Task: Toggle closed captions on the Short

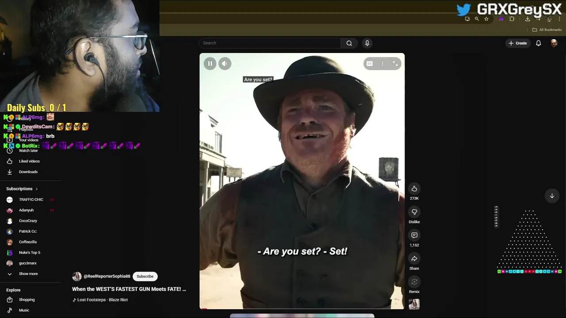Action: [370, 64]
